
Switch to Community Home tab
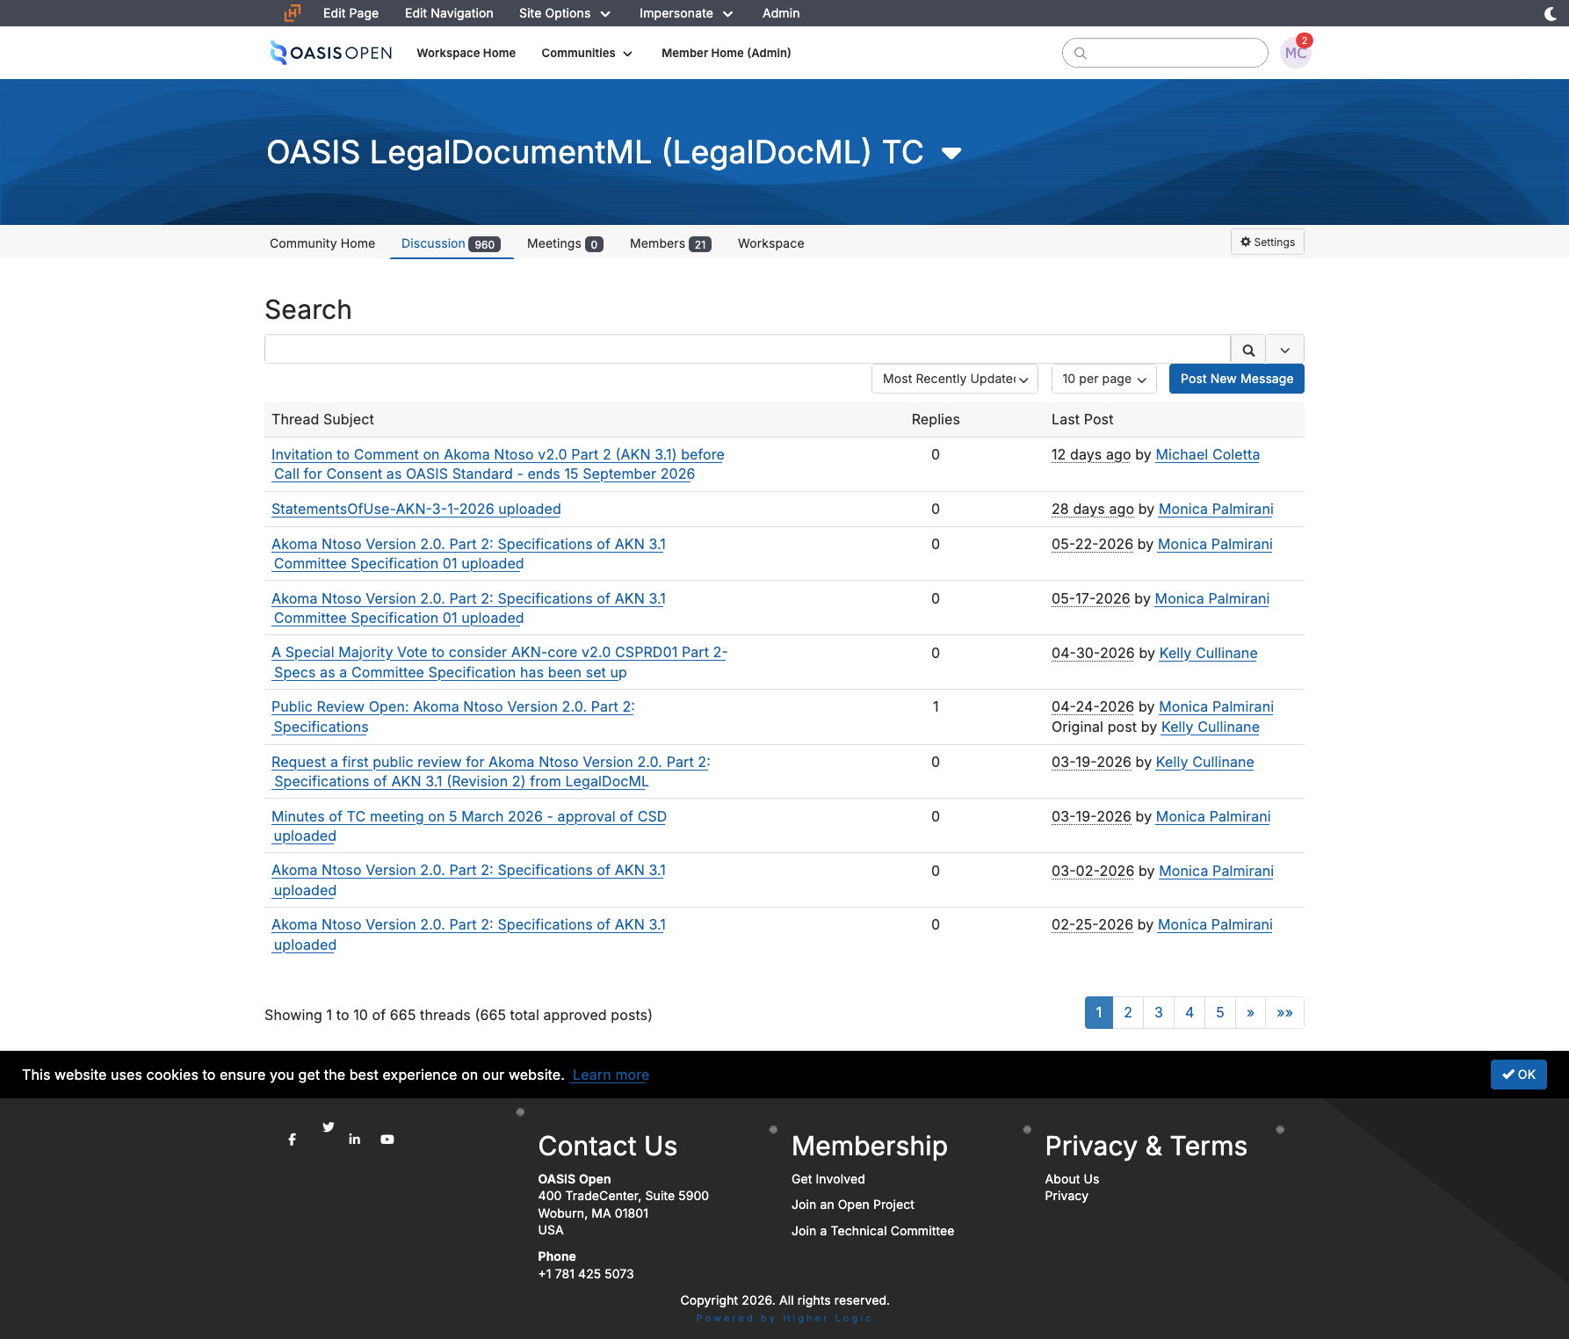[322, 243]
